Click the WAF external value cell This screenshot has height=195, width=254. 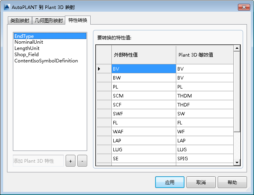pos(144,131)
